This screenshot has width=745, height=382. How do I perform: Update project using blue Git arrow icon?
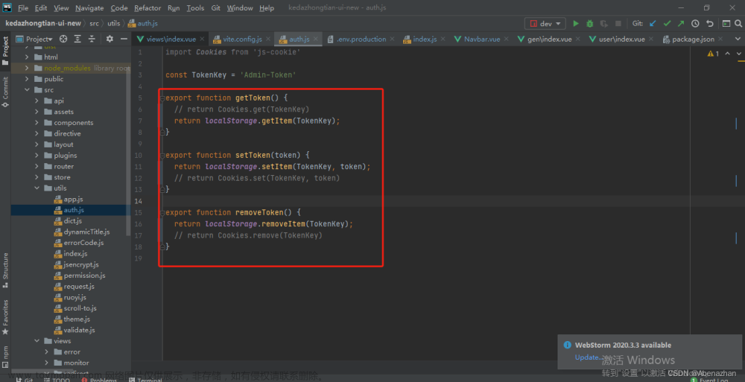click(x=653, y=23)
